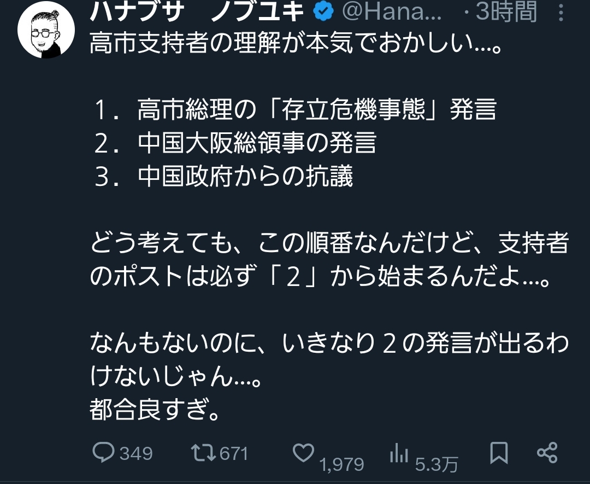Click list line 高市総理の「存立危機事態」発言
This screenshot has width=590, height=484.
[296, 109]
